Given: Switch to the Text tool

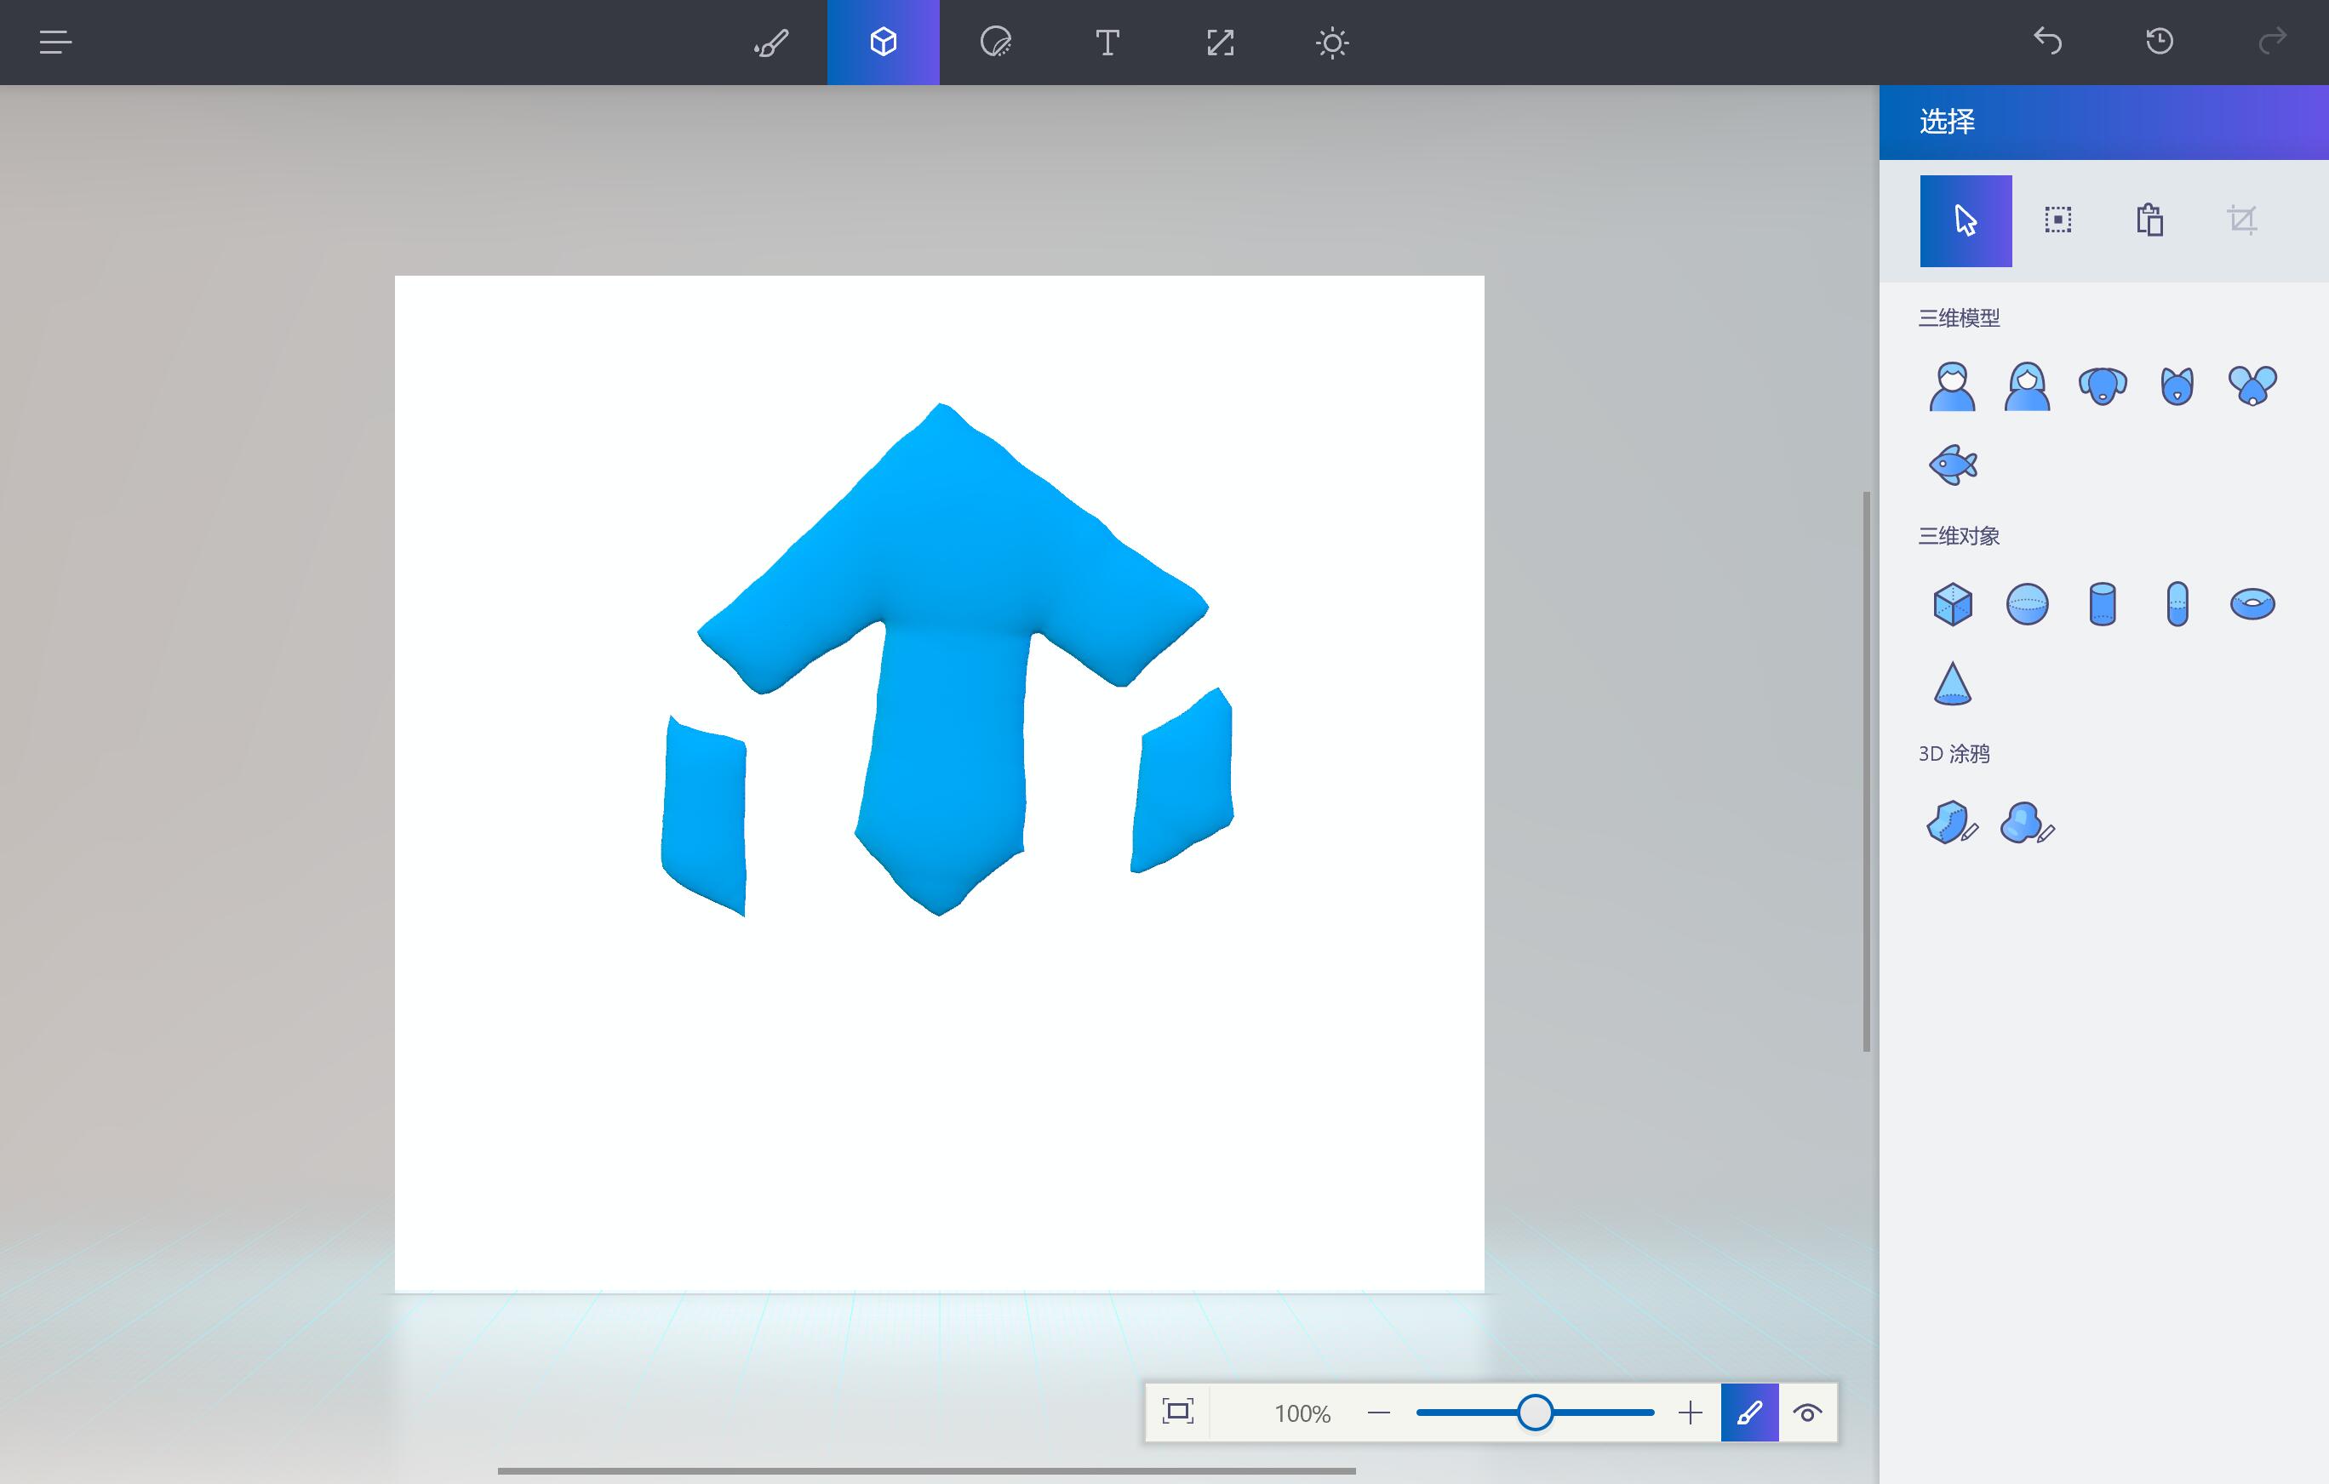Looking at the screenshot, I should pyautogui.click(x=1107, y=43).
